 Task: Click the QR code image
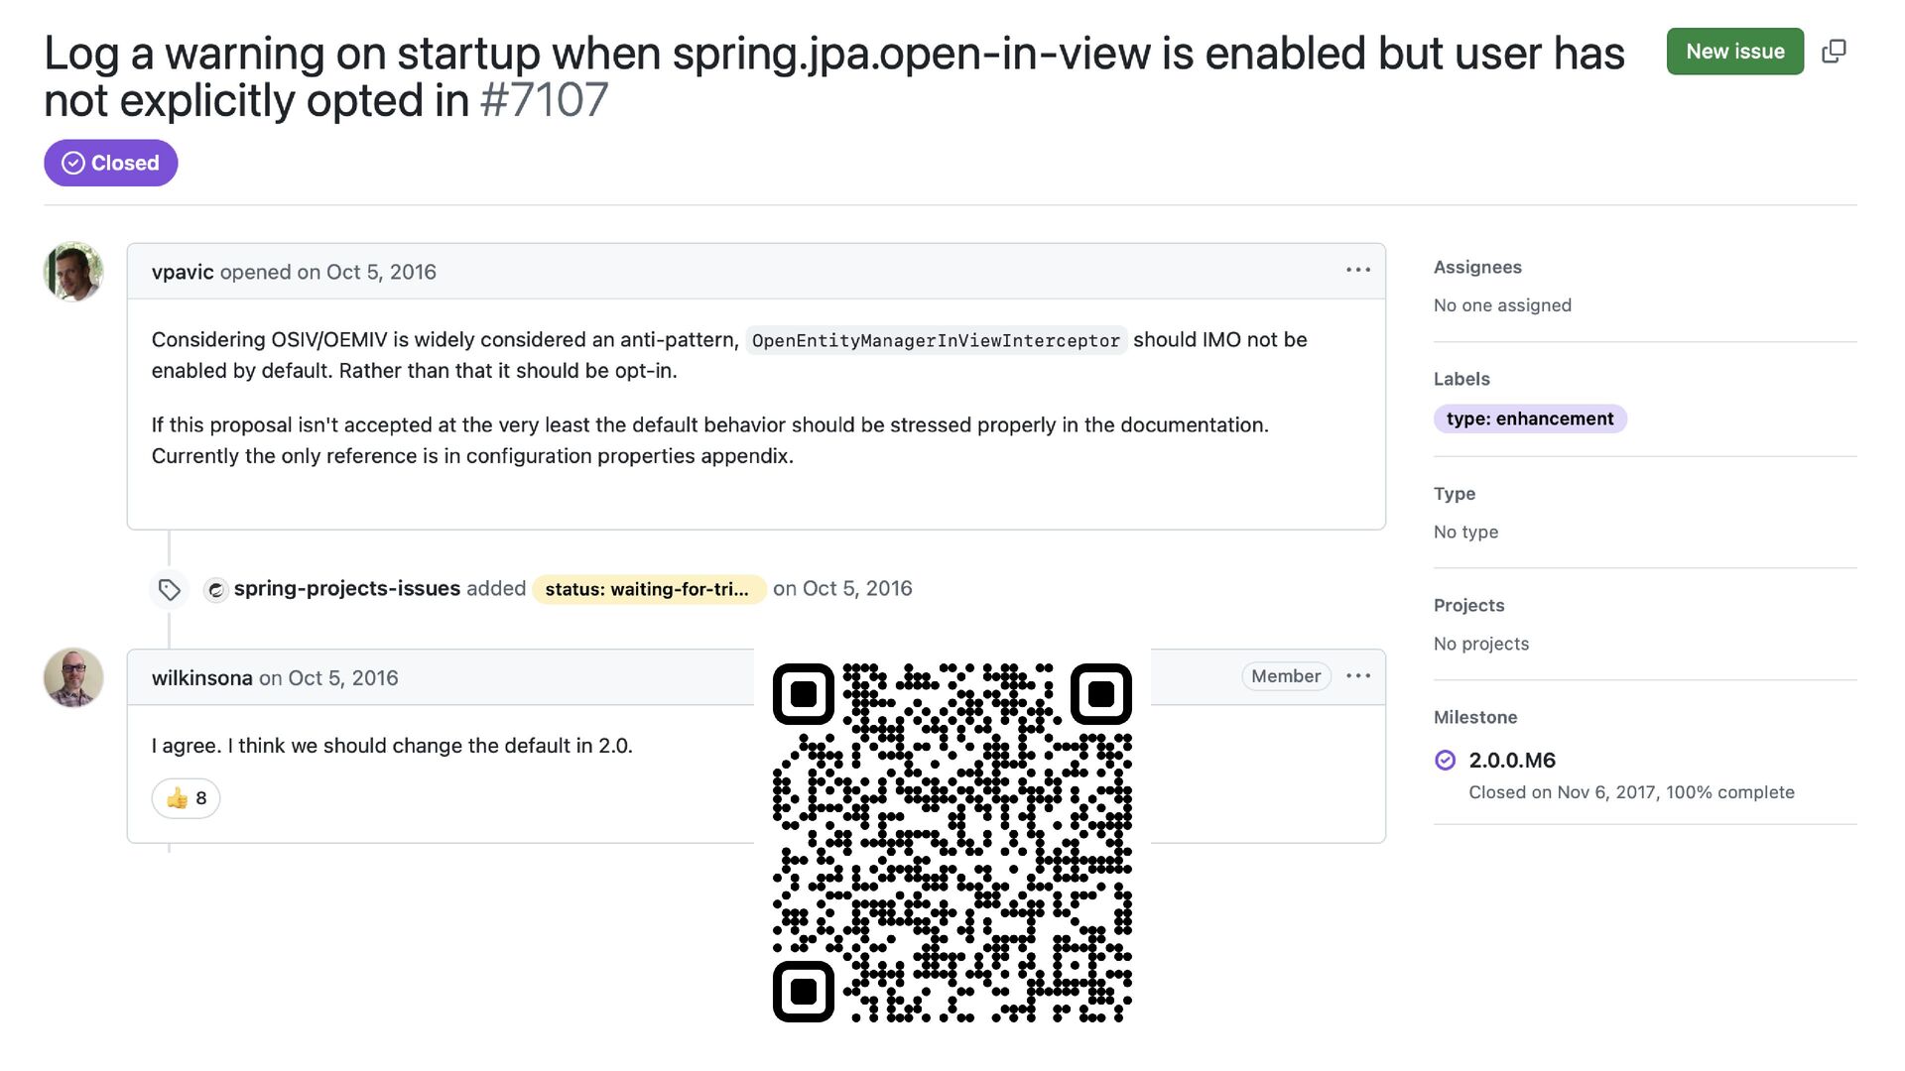(952, 843)
